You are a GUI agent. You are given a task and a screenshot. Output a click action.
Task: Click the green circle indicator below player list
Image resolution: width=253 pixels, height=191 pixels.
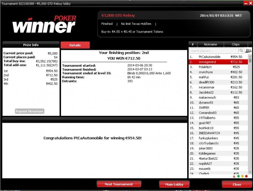click(x=238, y=176)
